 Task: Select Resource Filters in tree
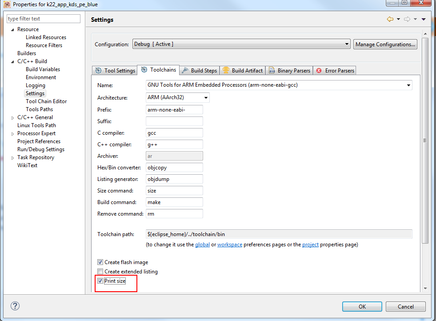(44, 45)
